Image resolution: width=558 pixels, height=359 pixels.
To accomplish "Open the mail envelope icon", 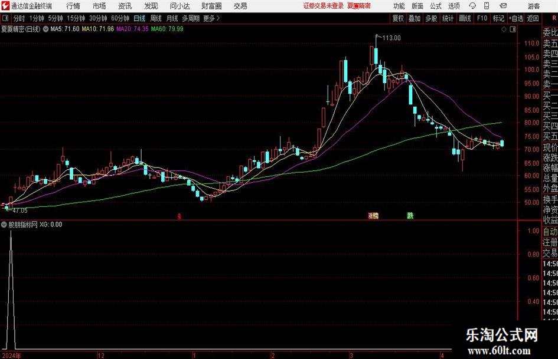I will pos(503,6).
